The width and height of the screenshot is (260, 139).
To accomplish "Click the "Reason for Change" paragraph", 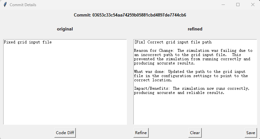I will 193,57.
